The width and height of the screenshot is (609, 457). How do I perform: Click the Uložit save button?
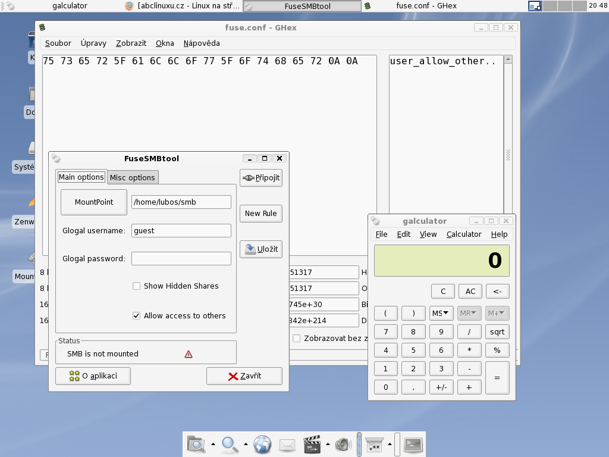pos(261,249)
